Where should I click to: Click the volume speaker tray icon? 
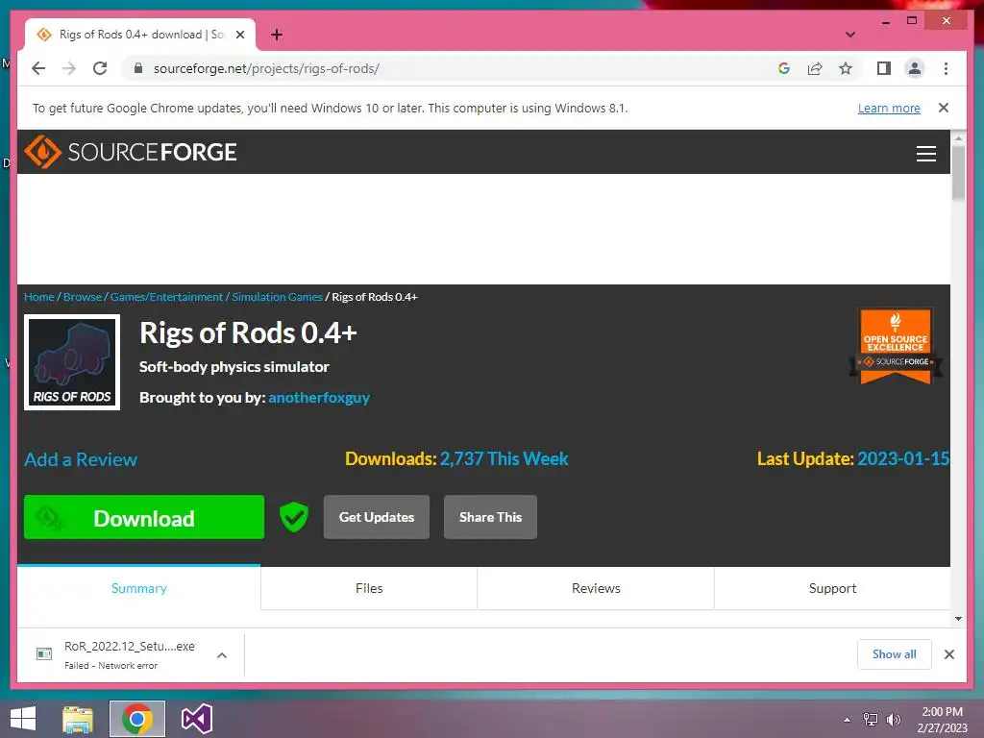tap(893, 719)
